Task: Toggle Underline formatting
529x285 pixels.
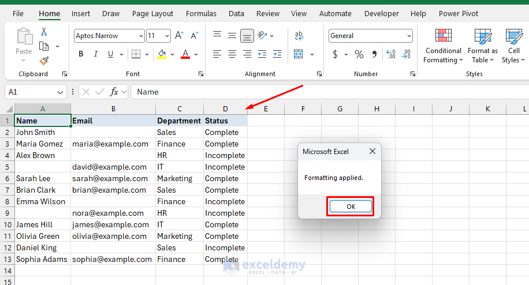Action: [x=110, y=54]
